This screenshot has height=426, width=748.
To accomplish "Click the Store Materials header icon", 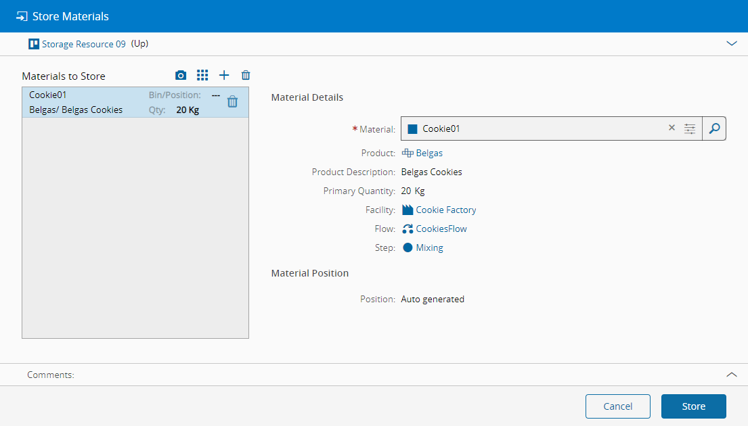I will [x=22, y=17].
